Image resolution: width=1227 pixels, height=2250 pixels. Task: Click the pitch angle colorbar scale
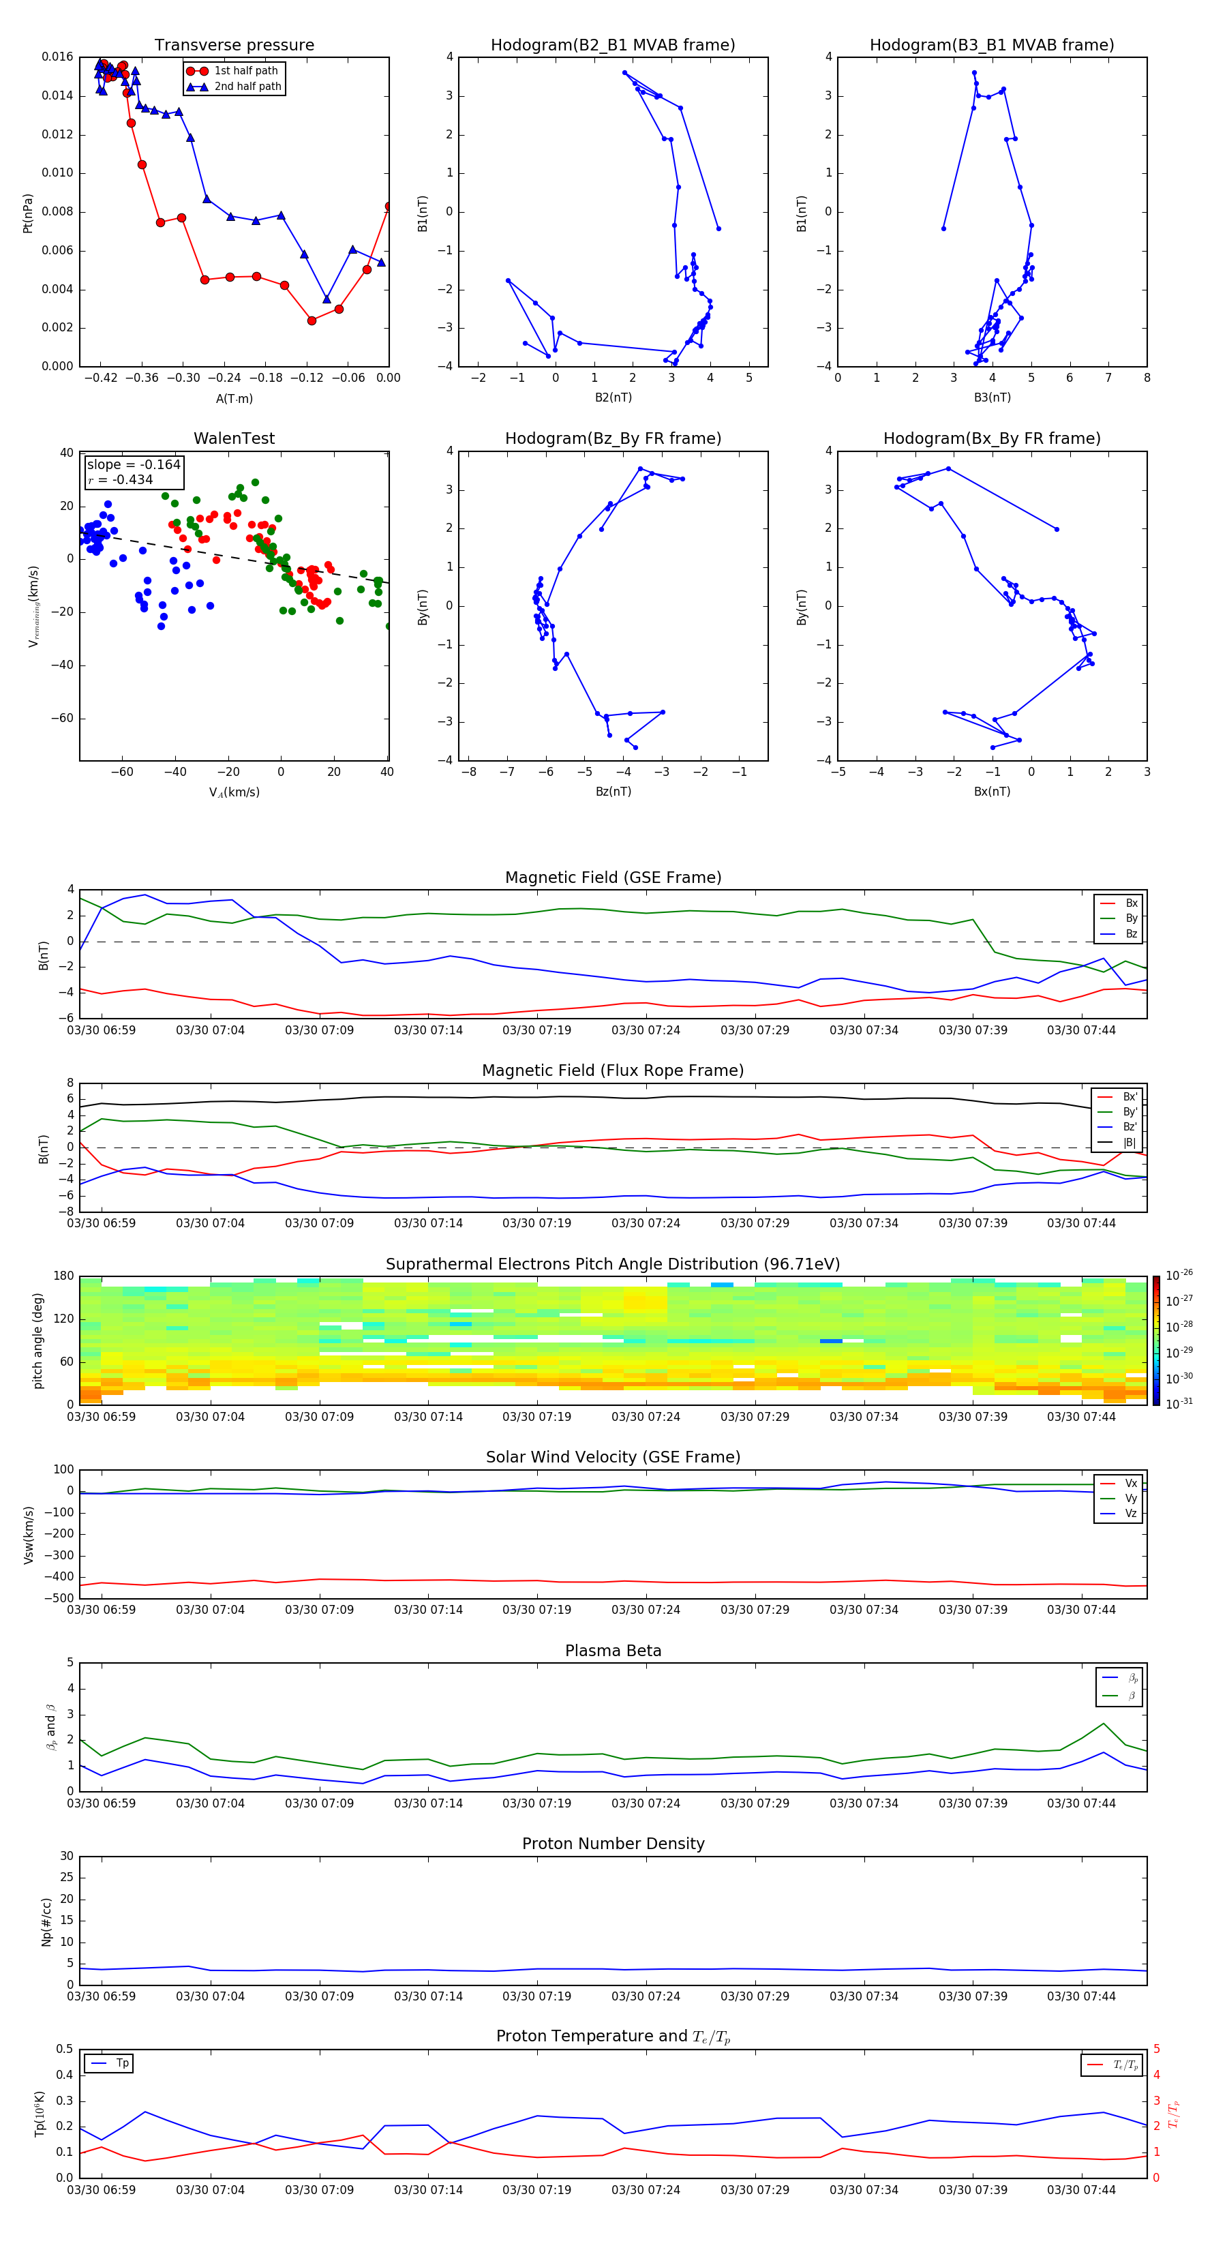coord(1156,1340)
